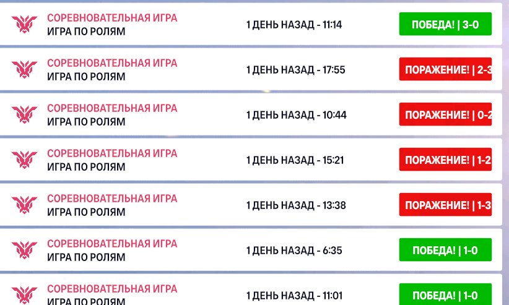Select the 17:55 match timestamp text

click(x=296, y=69)
